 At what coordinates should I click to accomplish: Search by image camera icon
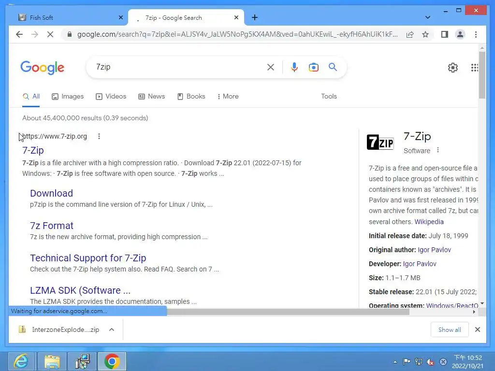(x=313, y=67)
